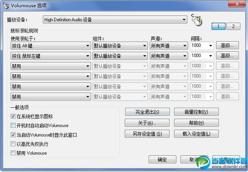Click 高级 button for the 鼠标左键 rule
The image size is (248, 172).
click(227, 56)
